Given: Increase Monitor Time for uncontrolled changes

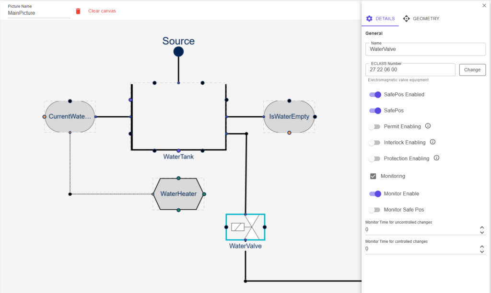Looking at the screenshot, I should coord(482,227).
